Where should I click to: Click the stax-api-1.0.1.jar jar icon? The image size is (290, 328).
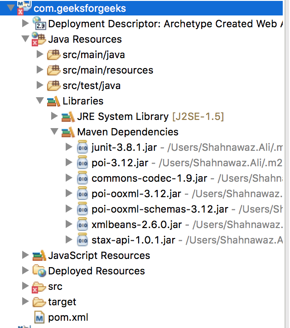pos(82,240)
